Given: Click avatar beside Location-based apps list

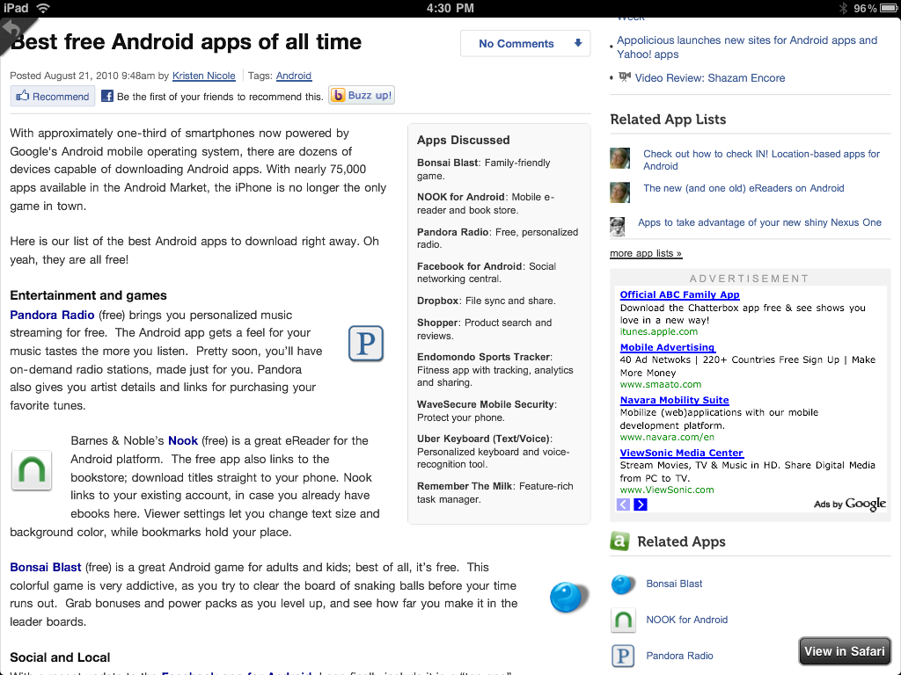Looking at the screenshot, I should tap(620, 158).
